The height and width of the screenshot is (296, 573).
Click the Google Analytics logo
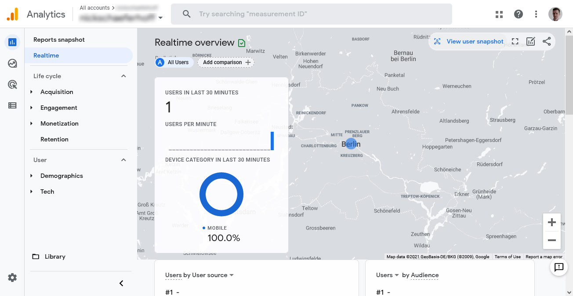pos(12,14)
